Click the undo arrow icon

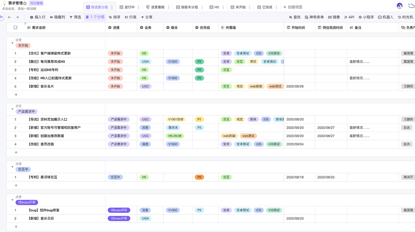9,17
